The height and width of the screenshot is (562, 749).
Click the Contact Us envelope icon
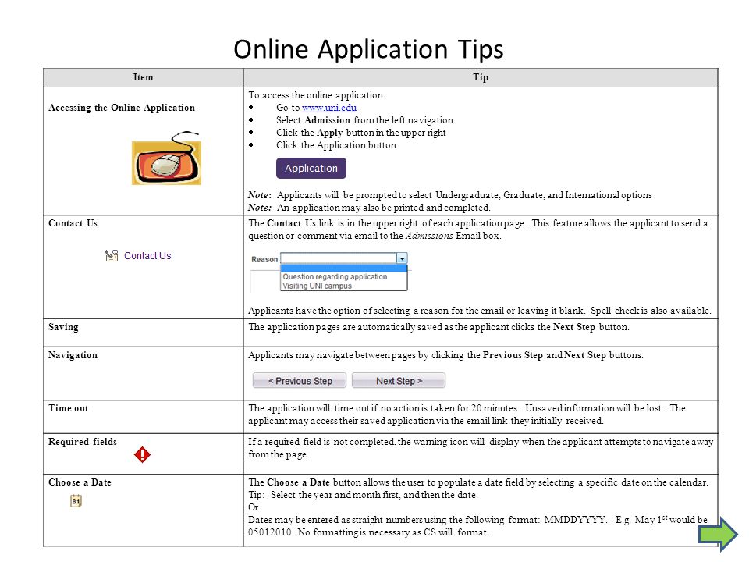click(112, 256)
